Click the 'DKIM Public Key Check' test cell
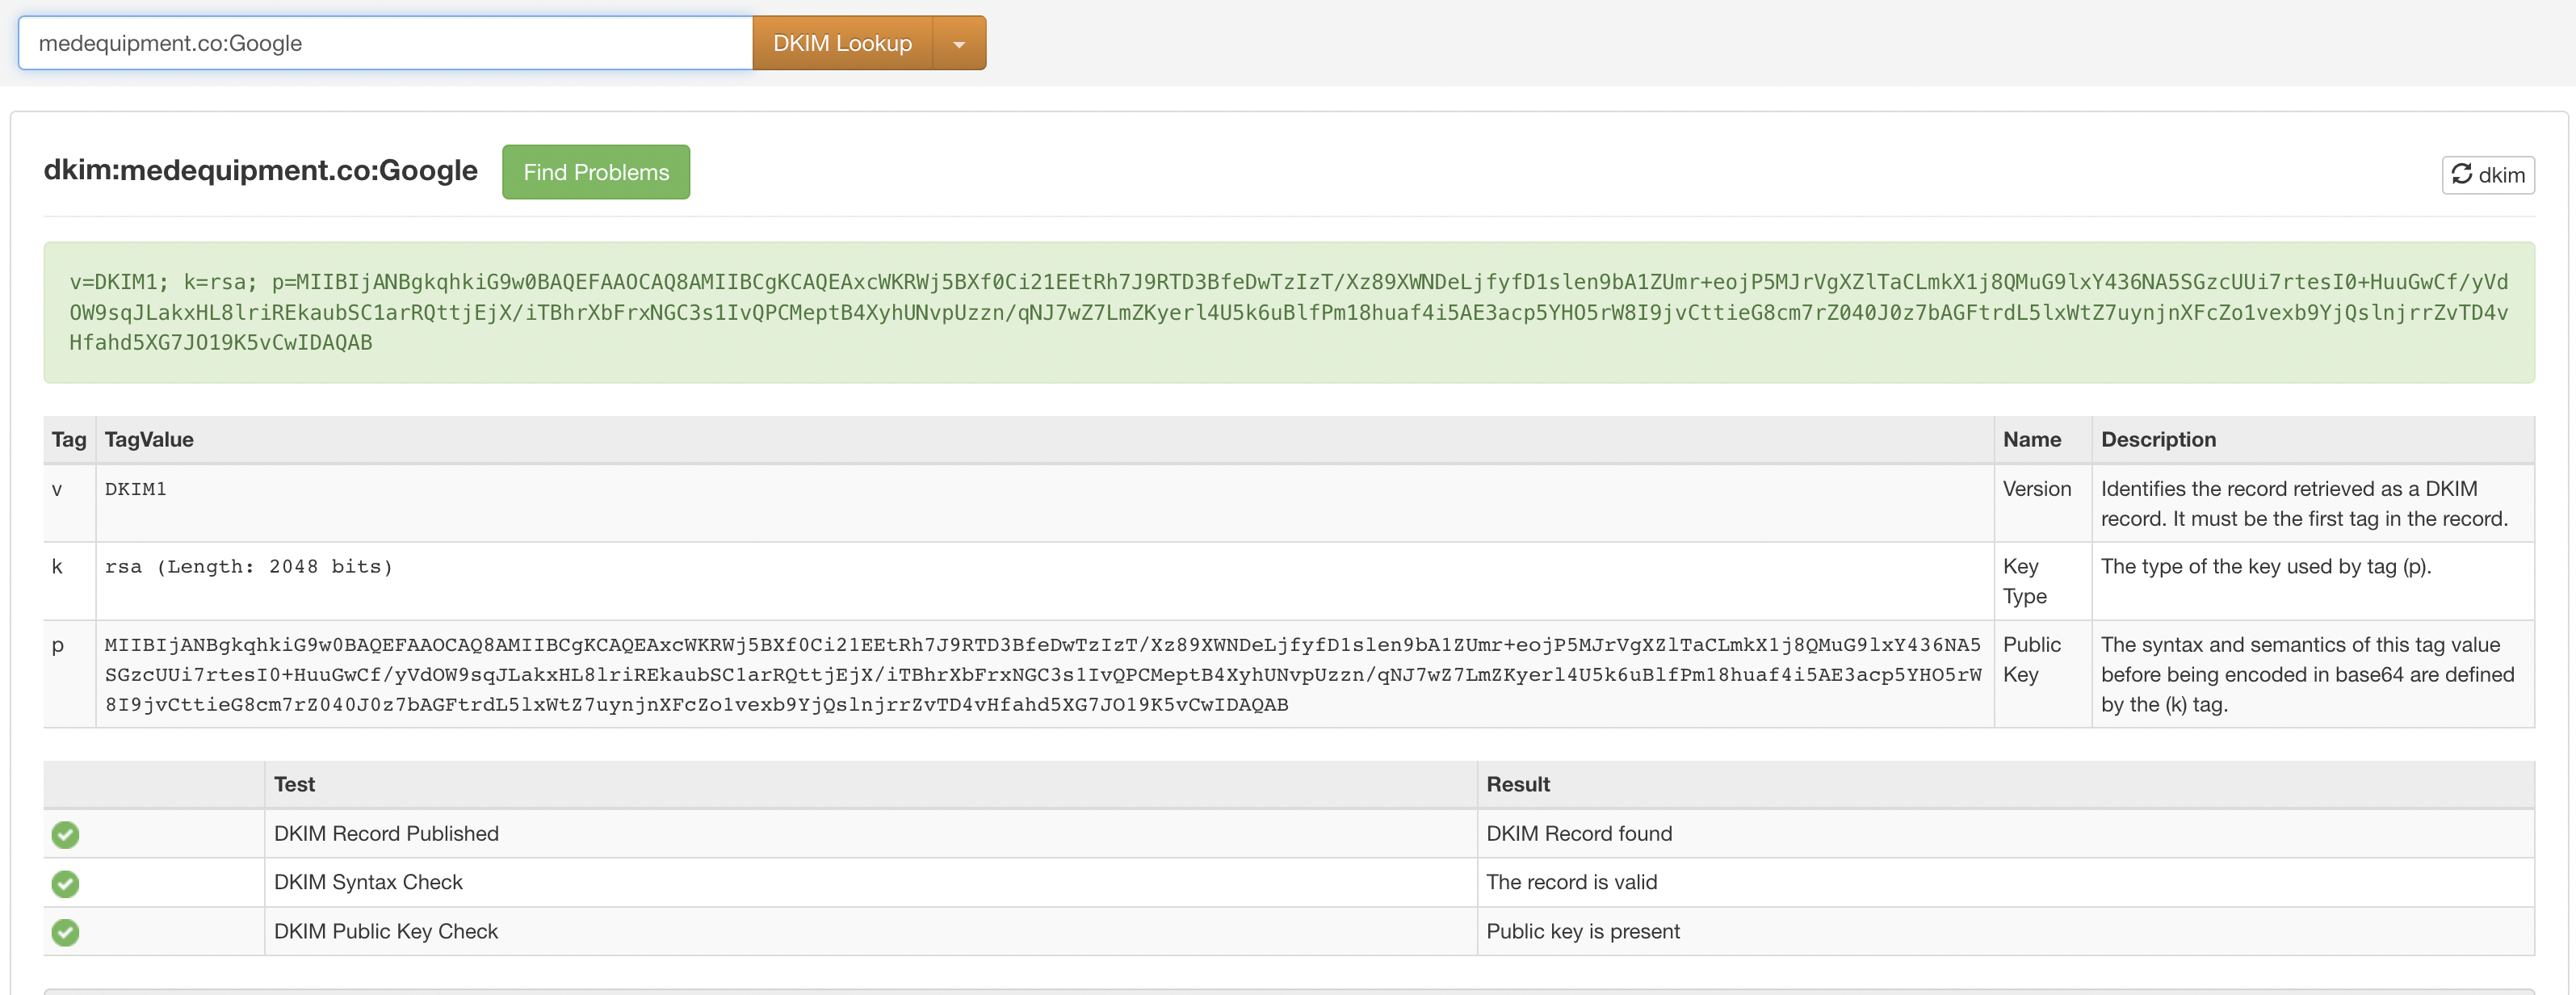The height and width of the screenshot is (995, 2576). [870, 931]
